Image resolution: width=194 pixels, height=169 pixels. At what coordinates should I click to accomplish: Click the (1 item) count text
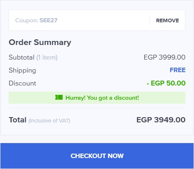[x=47, y=58]
